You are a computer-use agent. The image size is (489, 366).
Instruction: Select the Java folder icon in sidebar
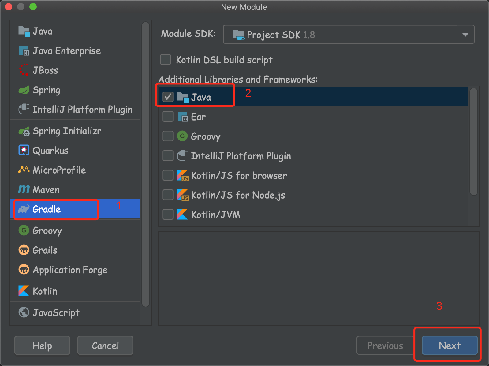click(24, 31)
